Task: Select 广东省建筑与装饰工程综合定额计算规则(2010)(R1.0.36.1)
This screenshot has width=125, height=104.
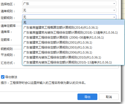Action: (x=73, y=57)
